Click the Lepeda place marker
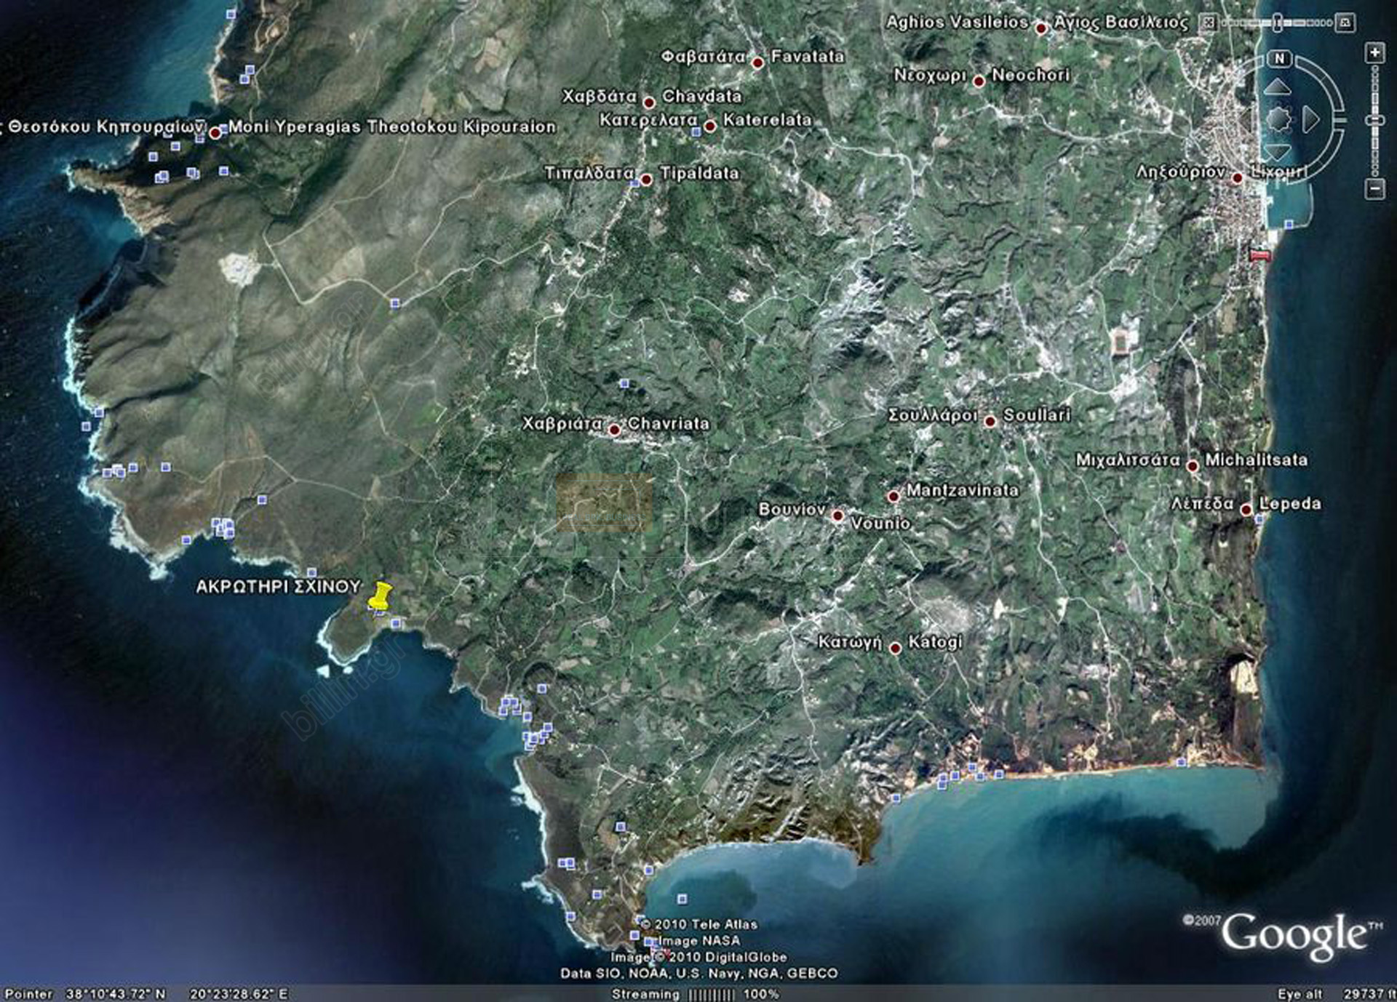 point(1246,510)
